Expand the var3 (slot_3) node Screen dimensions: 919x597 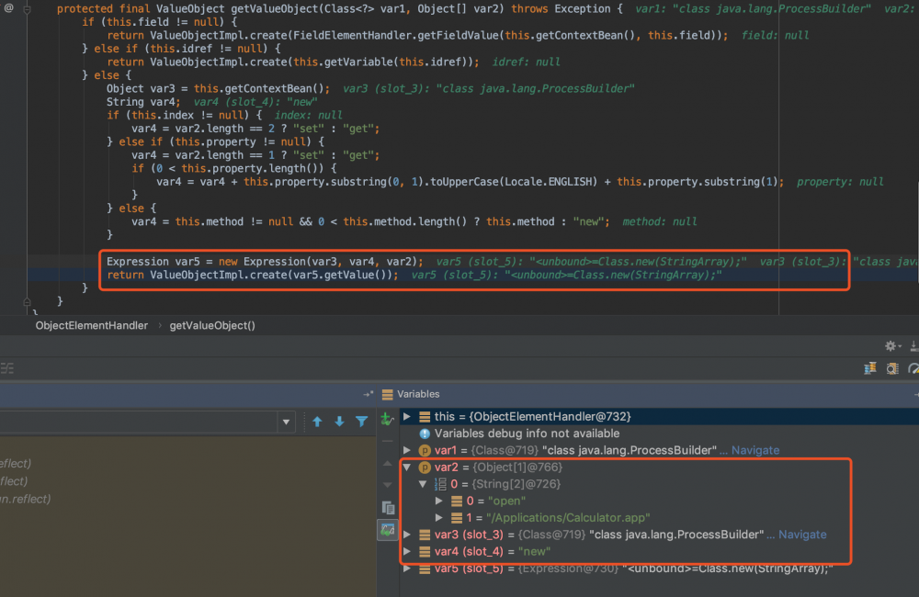point(407,535)
